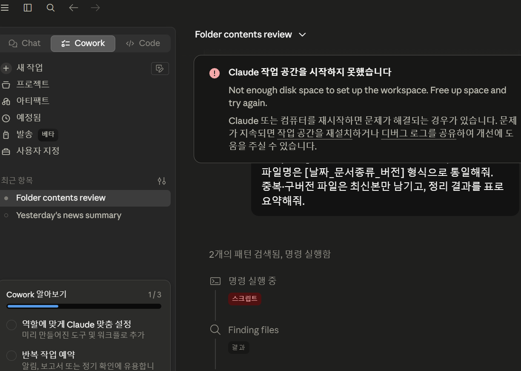Toggle the sidebar panel icon
Viewport: 521px width, 371px height.
tap(28, 8)
